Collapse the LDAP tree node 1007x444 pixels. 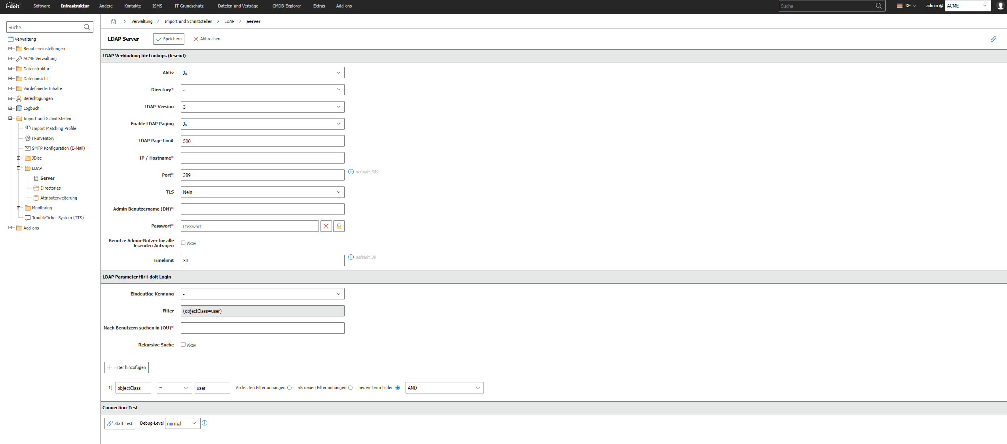pos(19,168)
